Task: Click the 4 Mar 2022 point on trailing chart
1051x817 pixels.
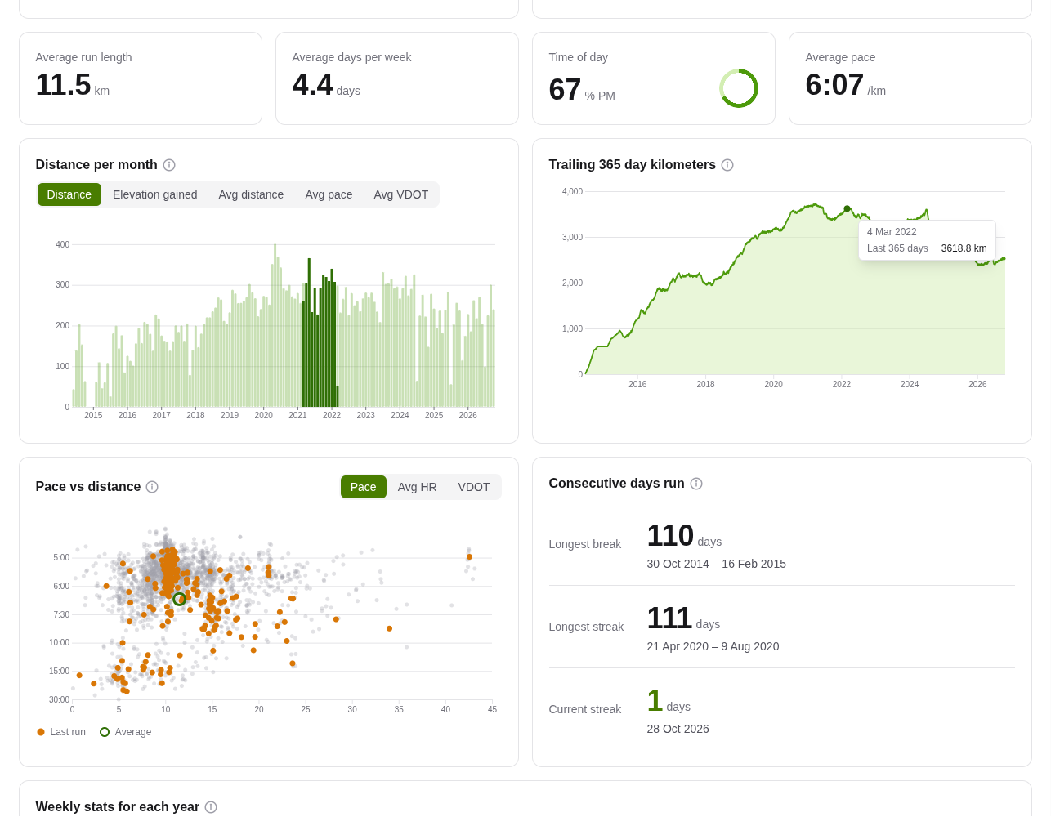Action: coord(847,209)
